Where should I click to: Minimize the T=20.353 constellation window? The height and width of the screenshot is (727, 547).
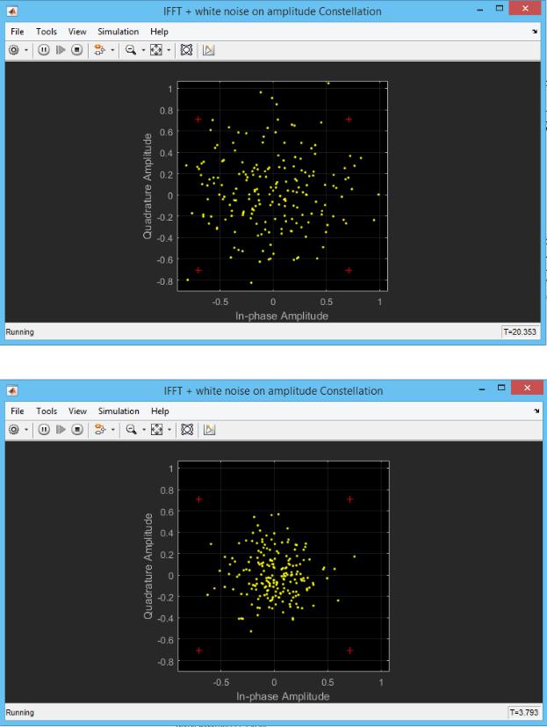pyautogui.click(x=480, y=10)
